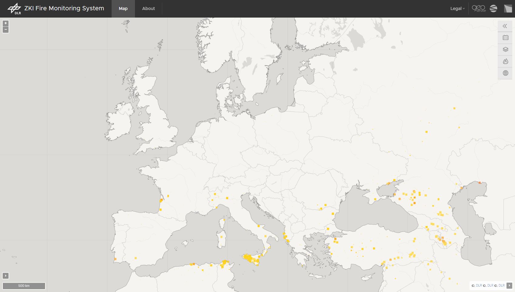Click the 500 km scale bar
The height and width of the screenshot is (292, 515).
click(24, 286)
